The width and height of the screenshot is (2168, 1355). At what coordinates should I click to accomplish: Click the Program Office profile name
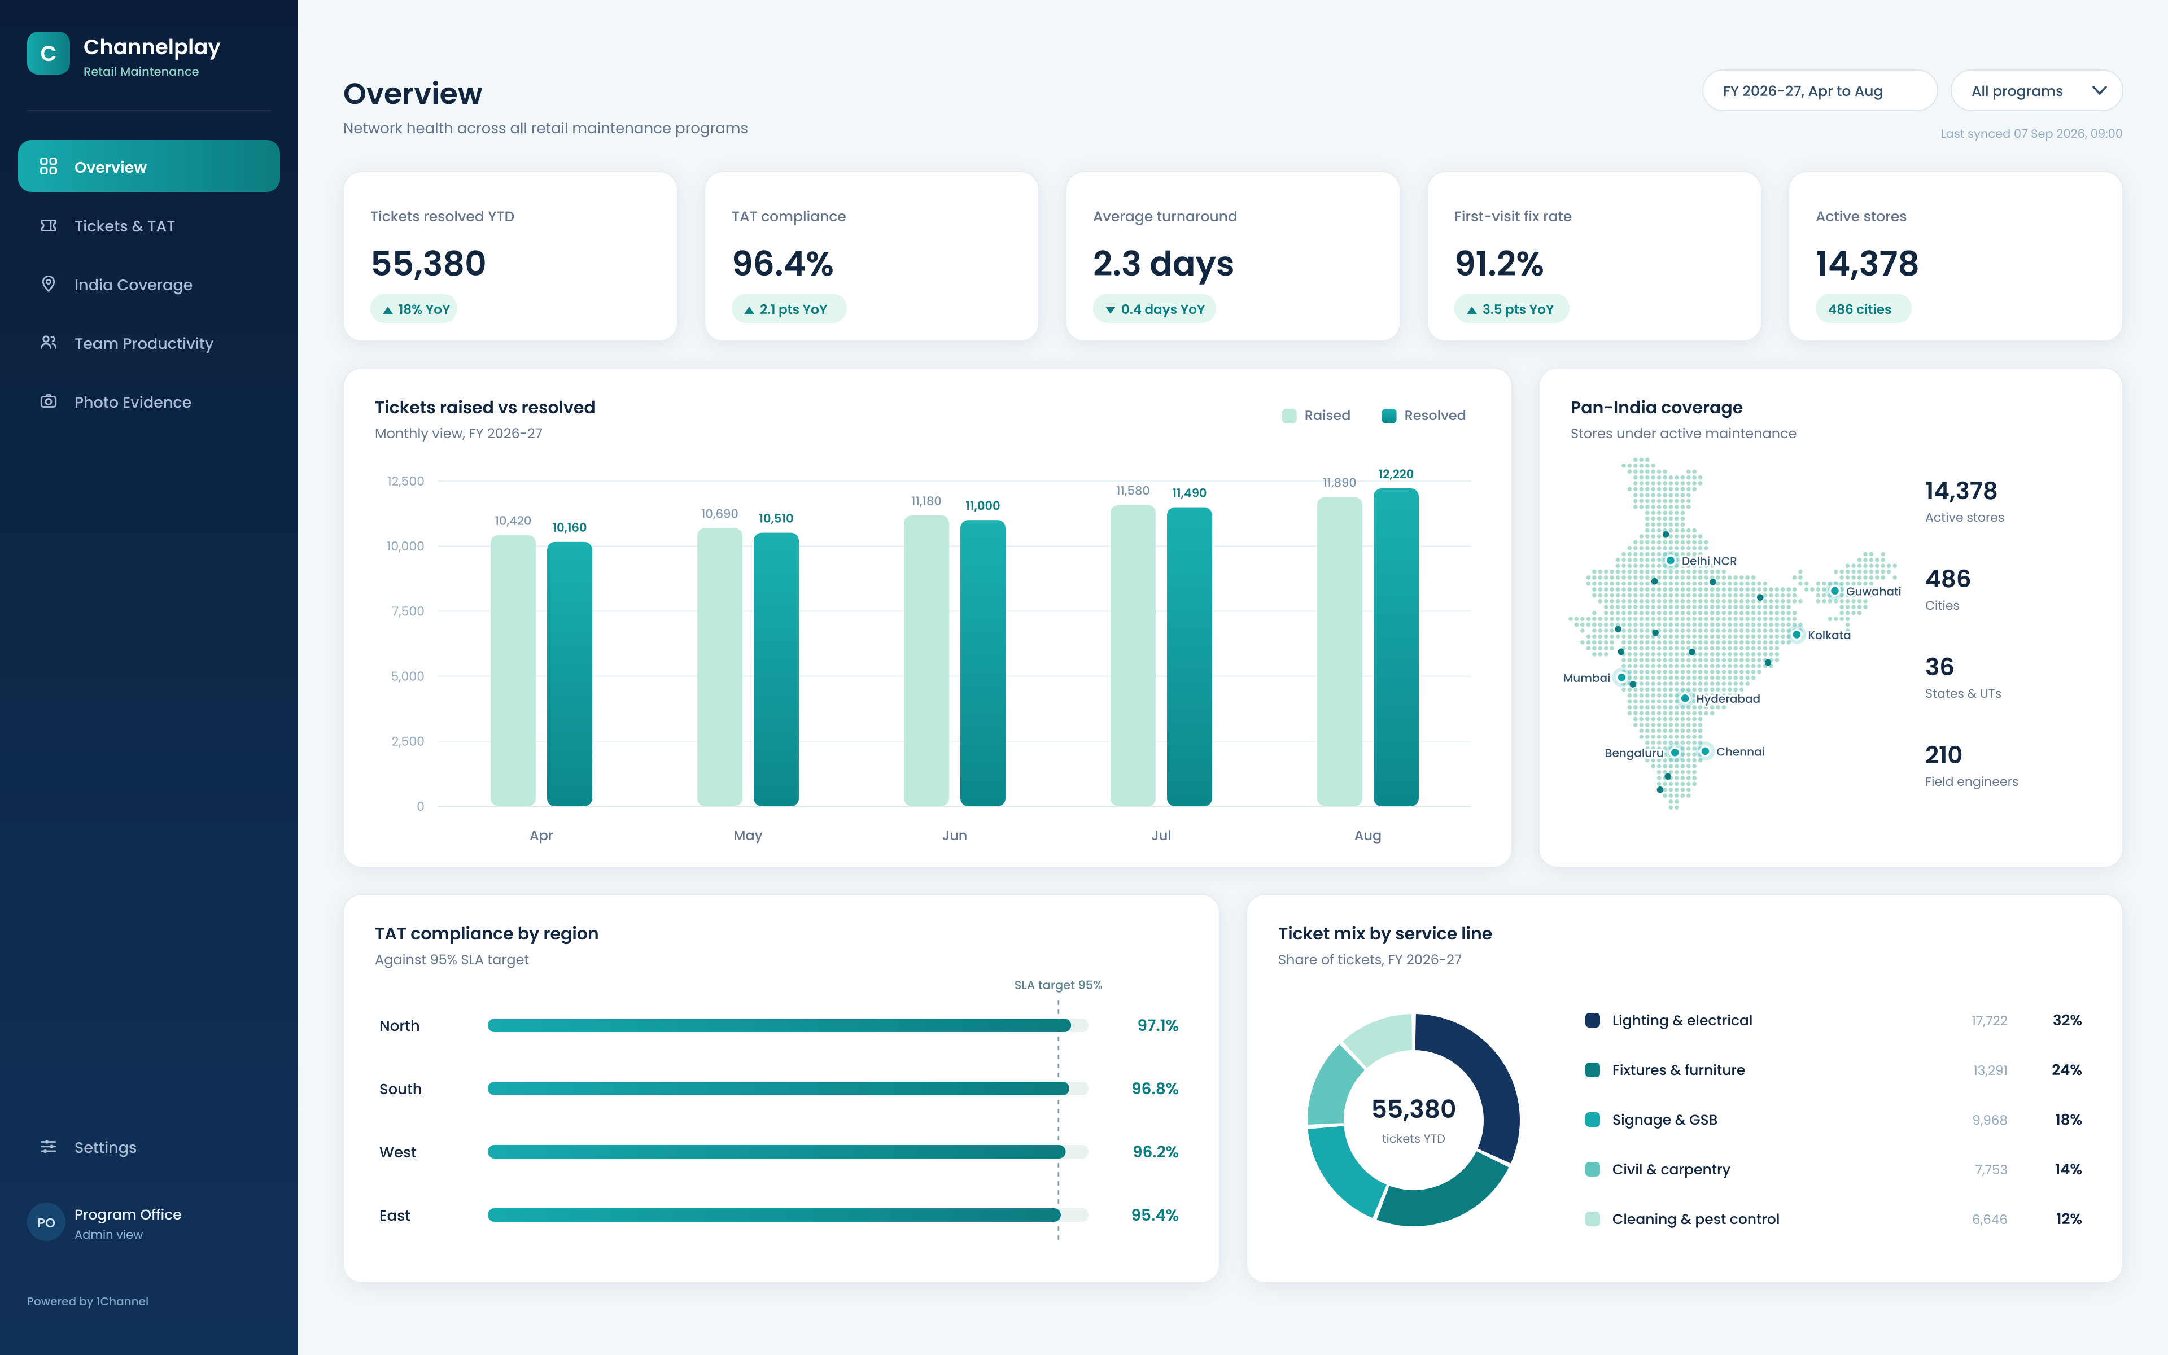127,1214
